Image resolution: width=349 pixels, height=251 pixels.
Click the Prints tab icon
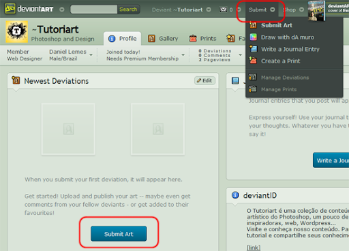(193, 39)
